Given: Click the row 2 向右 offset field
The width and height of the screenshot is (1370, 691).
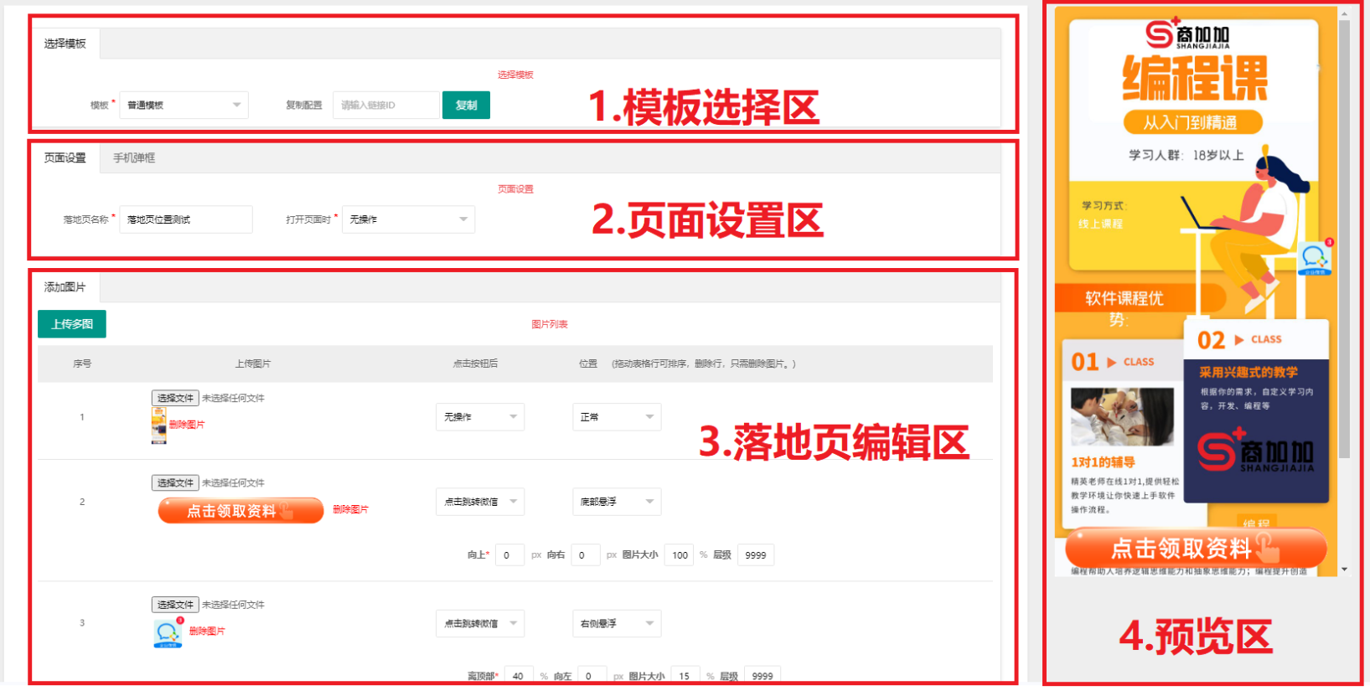Looking at the screenshot, I should pyautogui.click(x=585, y=555).
